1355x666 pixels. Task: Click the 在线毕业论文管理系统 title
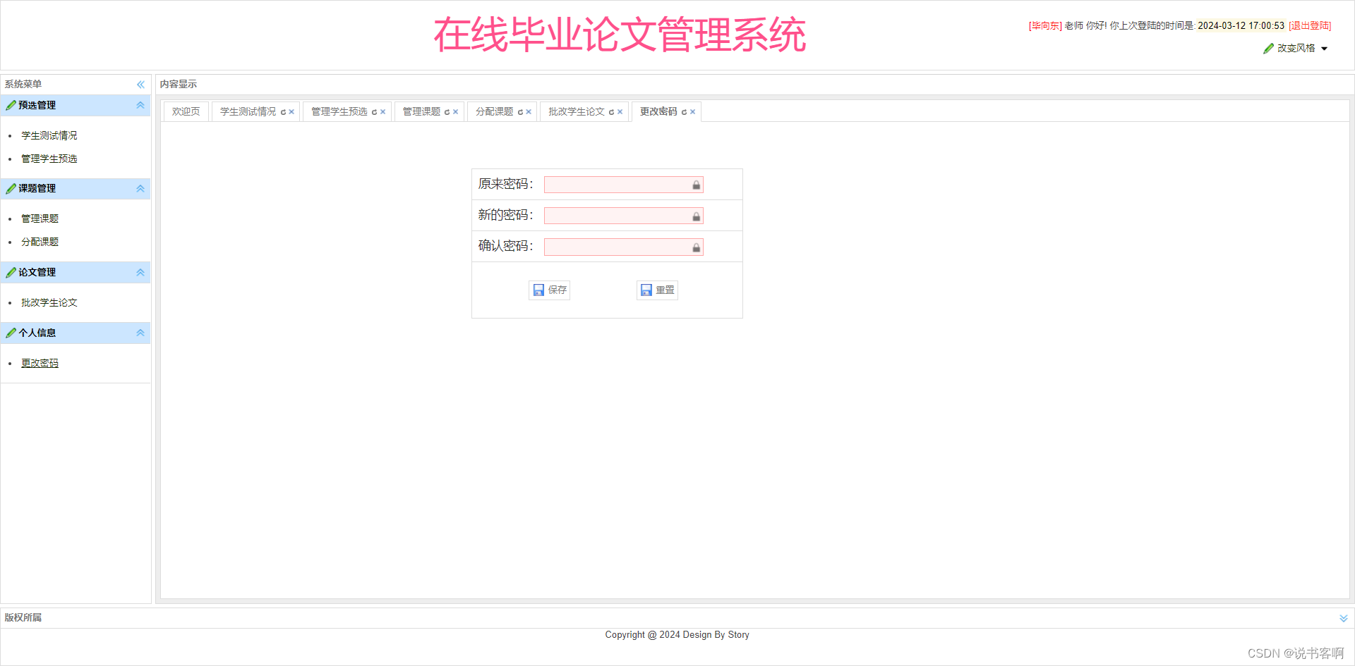(x=620, y=35)
